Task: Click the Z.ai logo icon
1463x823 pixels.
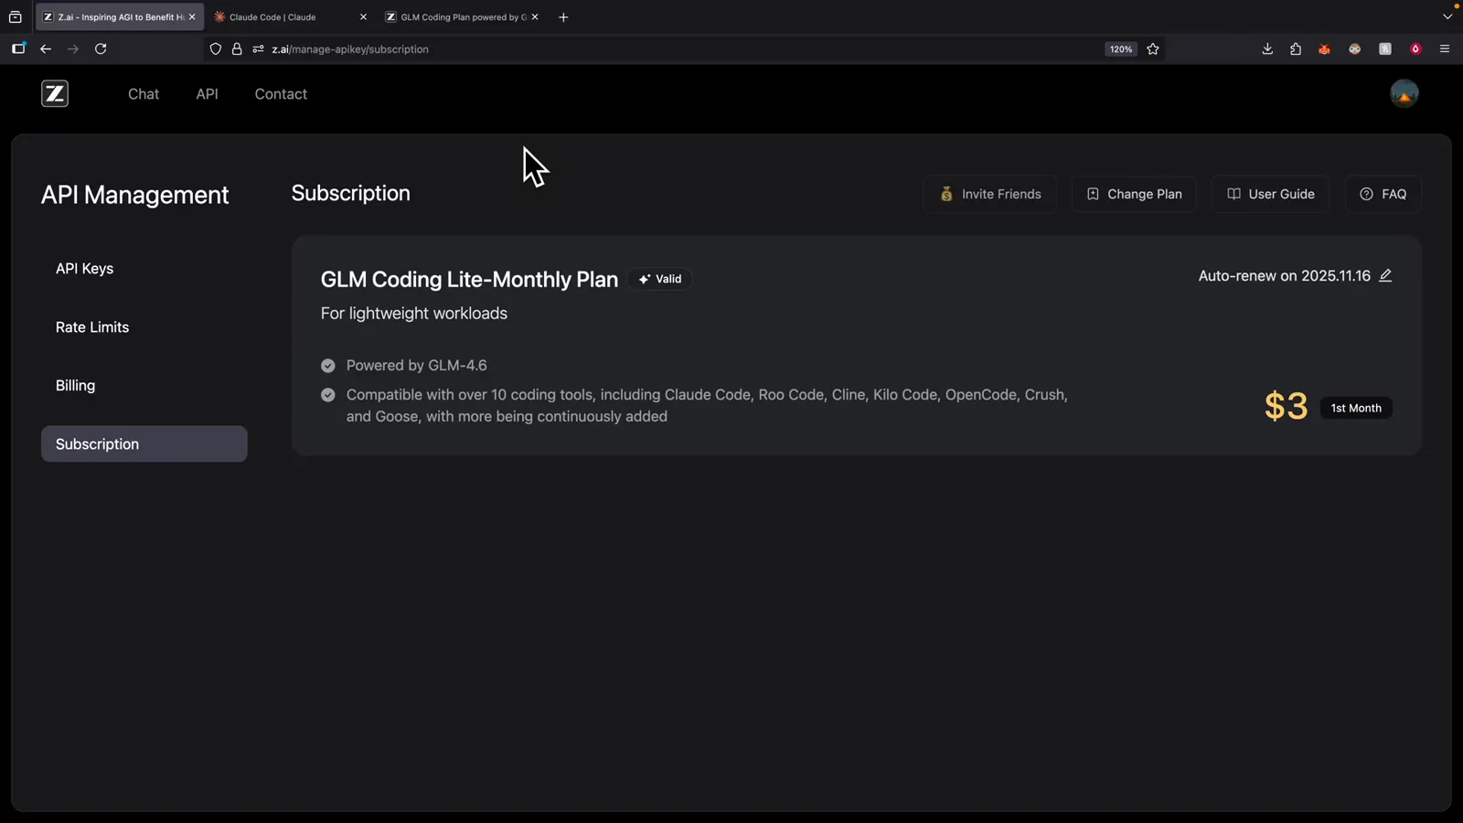Action: coord(55,93)
